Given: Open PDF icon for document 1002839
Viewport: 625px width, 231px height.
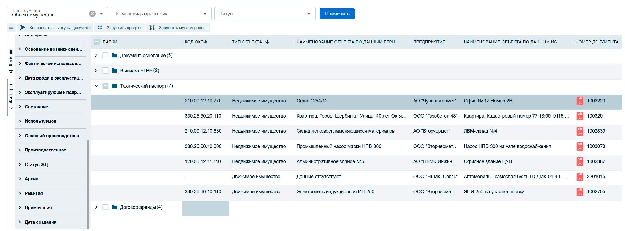Looking at the screenshot, I should [580, 131].
